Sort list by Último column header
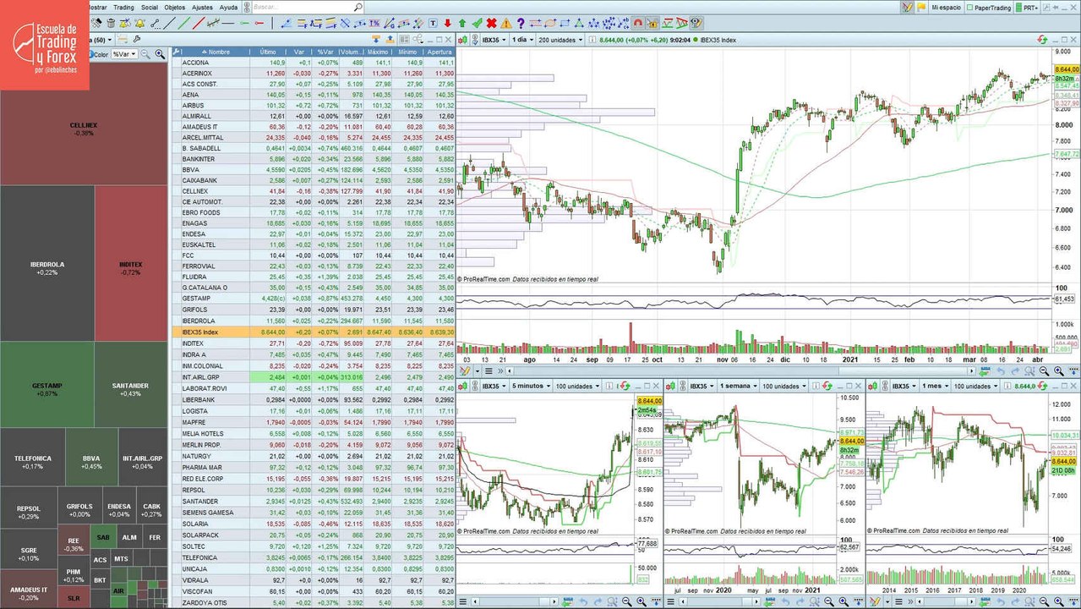Screen dimensions: 1081x609 (267, 52)
